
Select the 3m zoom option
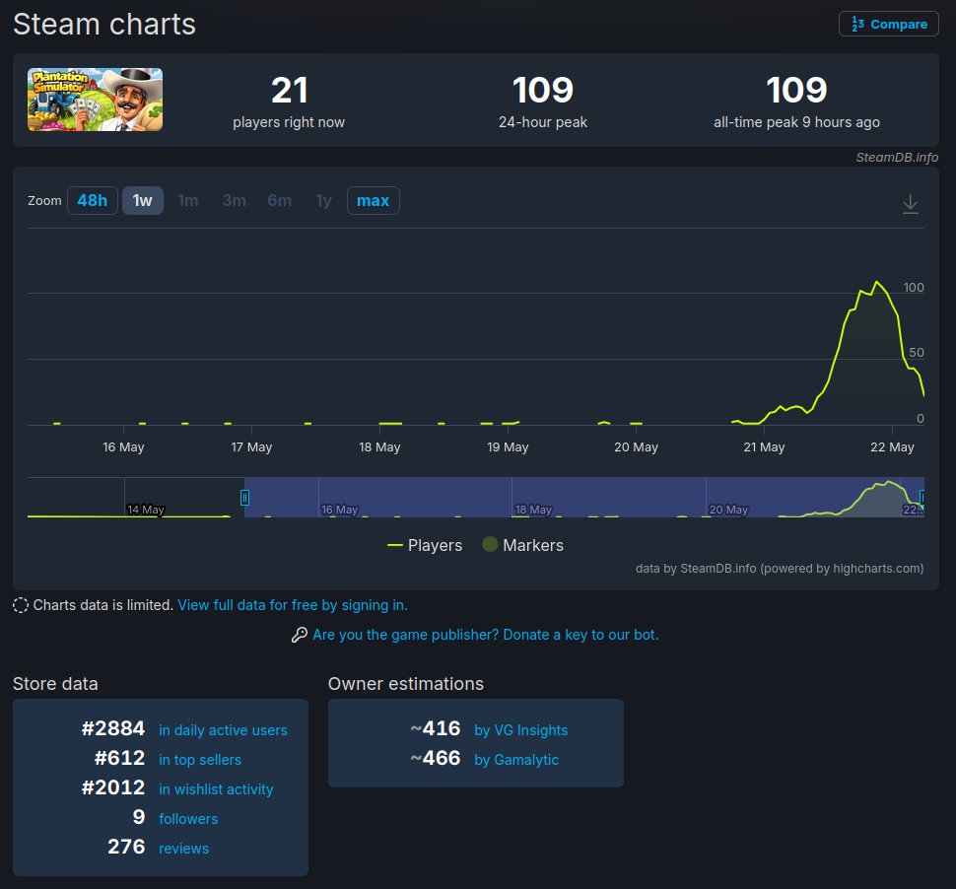point(235,201)
